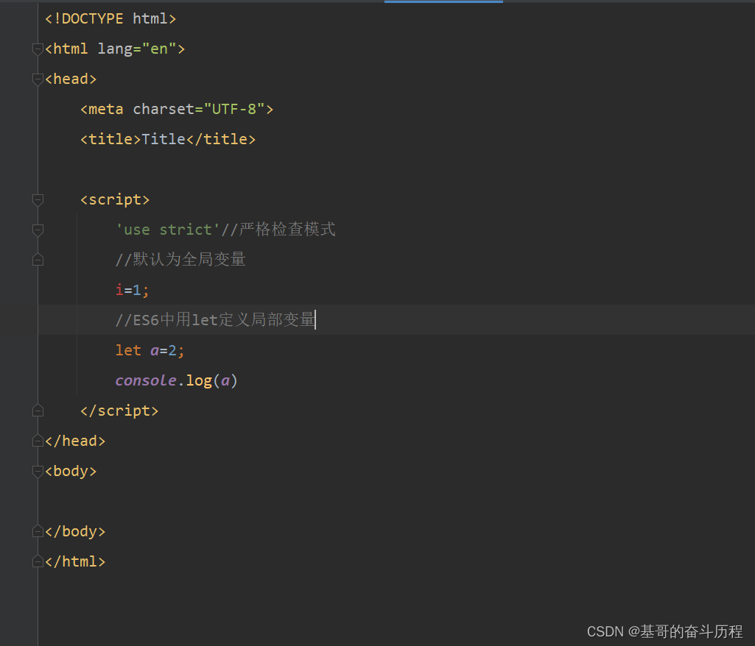This screenshot has height=646, width=755.
Task: Toggle fold marker beside 'use strict' line
Action: click(38, 230)
